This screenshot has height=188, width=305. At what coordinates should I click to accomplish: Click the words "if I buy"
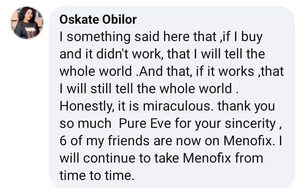pos(242,37)
